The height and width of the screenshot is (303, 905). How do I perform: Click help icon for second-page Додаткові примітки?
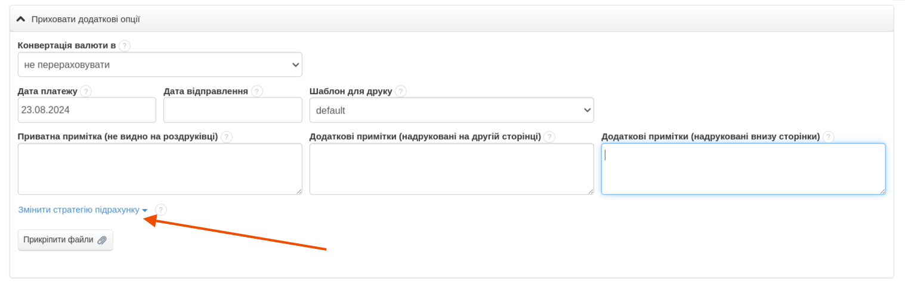pyautogui.click(x=549, y=137)
